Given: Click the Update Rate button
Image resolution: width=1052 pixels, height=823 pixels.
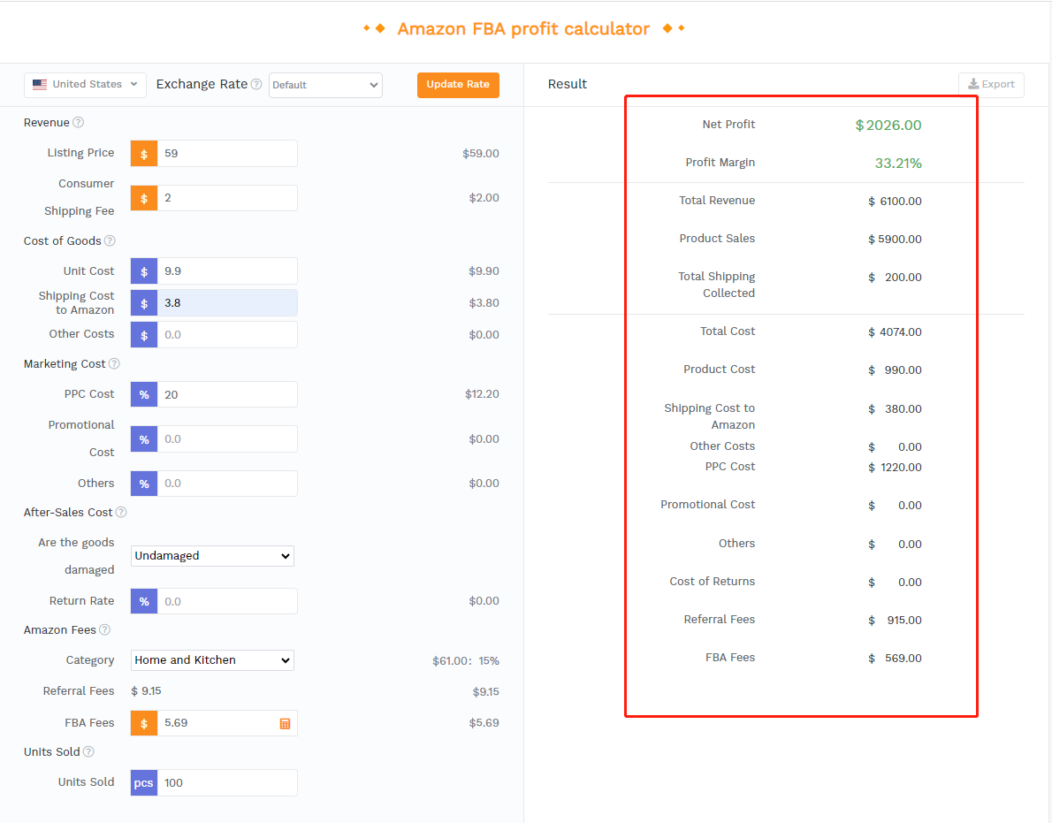Looking at the screenshot, I should (458, 85).
